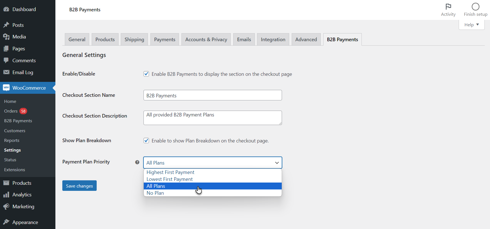Click the Save changes button
Viewport: 490px width, 229px height.
coord(79,186)
